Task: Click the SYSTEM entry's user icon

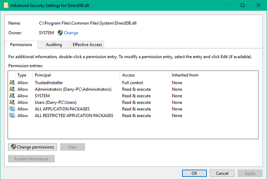Action: [x=12, y=96]
